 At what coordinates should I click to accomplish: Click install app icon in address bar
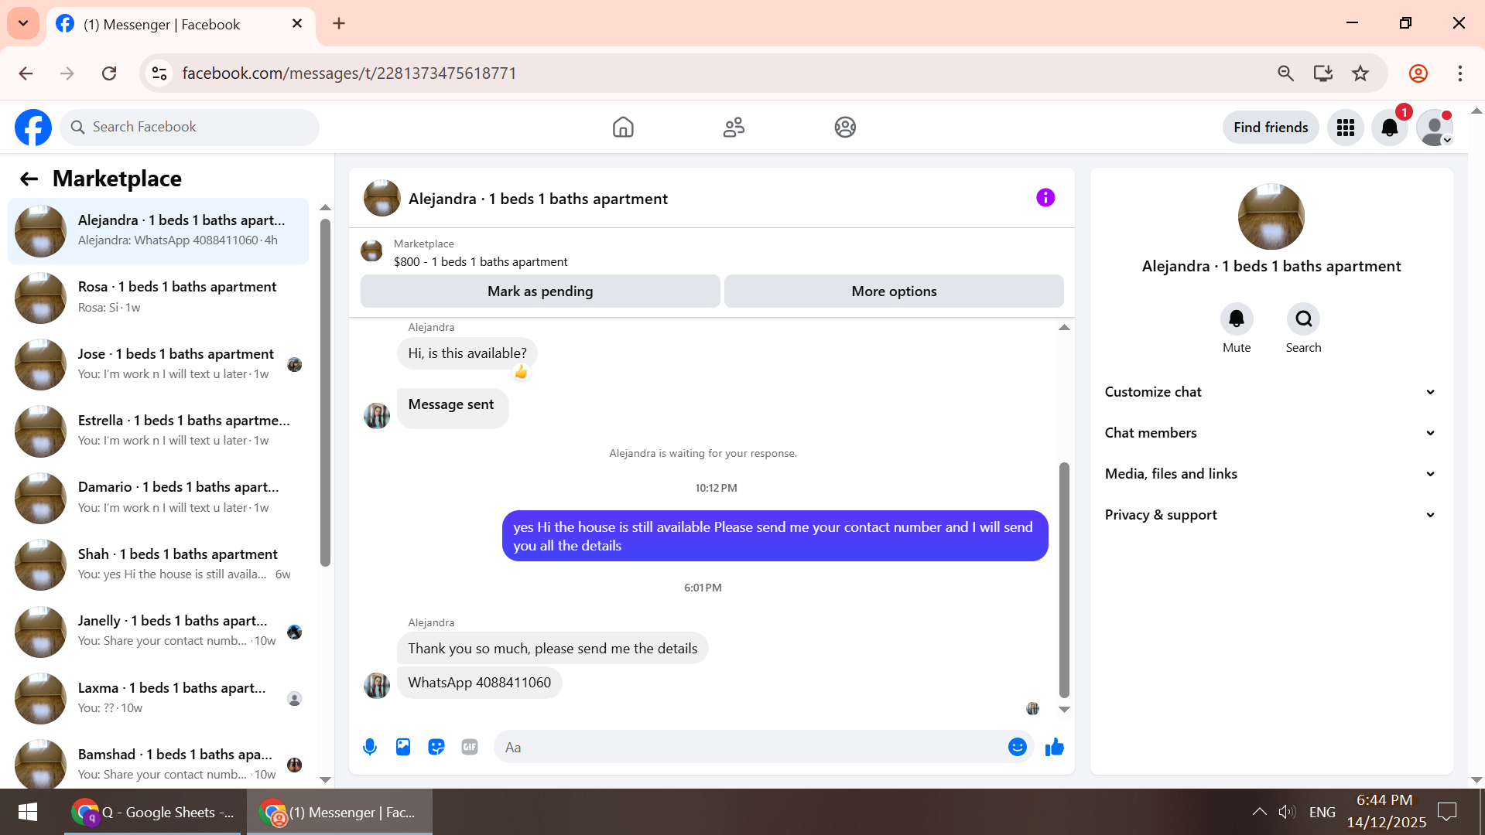1323,73
